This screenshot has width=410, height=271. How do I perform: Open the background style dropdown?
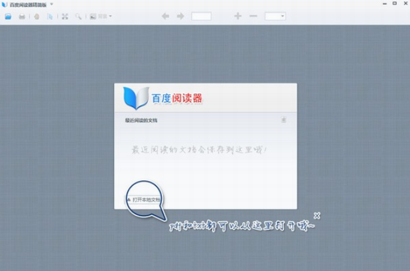coord(101,16)
